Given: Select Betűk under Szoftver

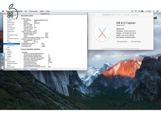Looking at the screenshot, I should click(9, 65).
